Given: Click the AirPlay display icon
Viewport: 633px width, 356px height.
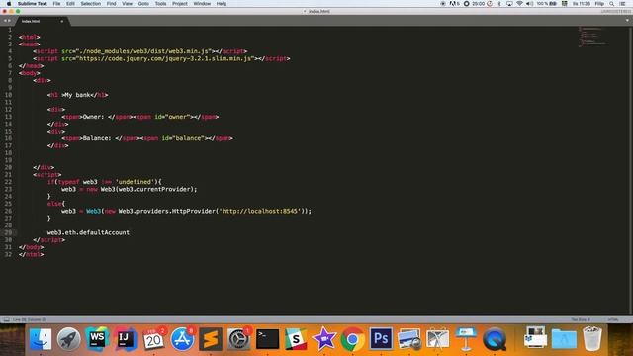Looking at the screenshot, I should (x=509, y=4).
